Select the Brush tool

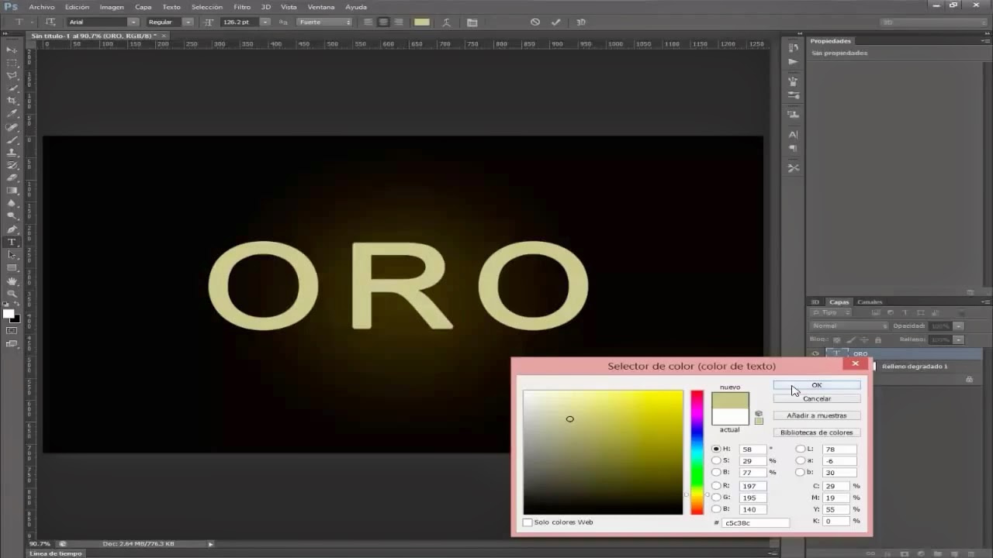tap(12, 140)
